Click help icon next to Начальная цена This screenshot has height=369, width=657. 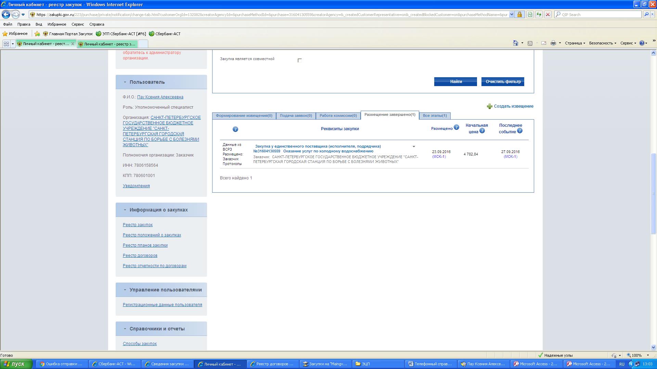tap(482, 131)
